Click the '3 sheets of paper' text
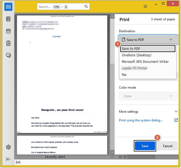The height and width of the screenshot is (168, 181). tap(163, 19)
